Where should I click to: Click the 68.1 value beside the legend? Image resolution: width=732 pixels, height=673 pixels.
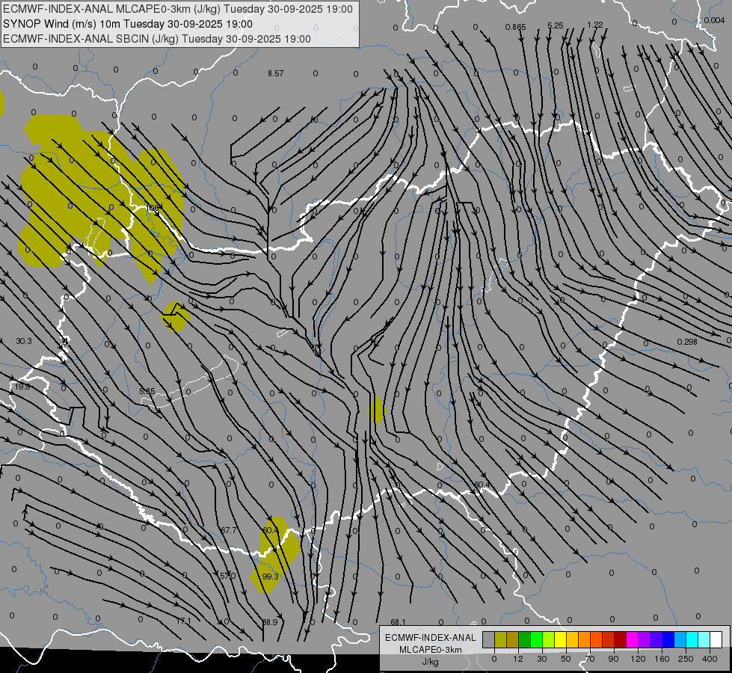pyautogui.click(x=398, y=622)
